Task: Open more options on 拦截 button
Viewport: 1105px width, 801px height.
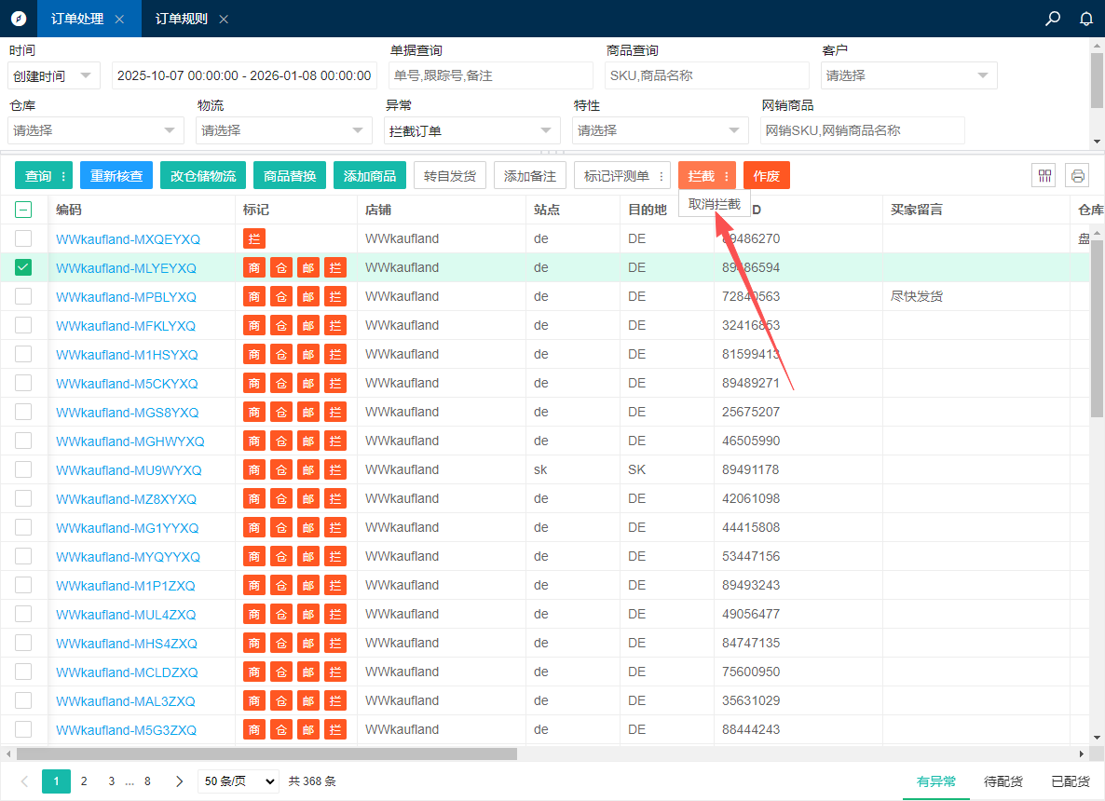Action: (726, 176)
